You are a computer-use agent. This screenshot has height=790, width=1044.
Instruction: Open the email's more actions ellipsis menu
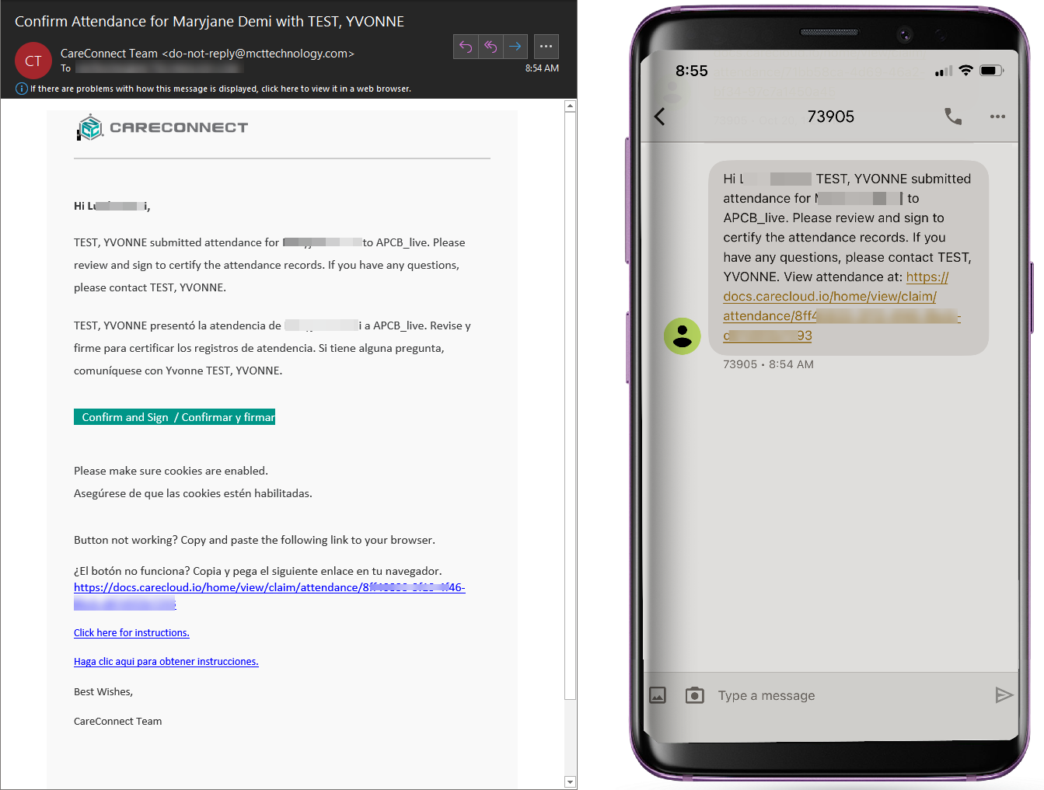546,47
